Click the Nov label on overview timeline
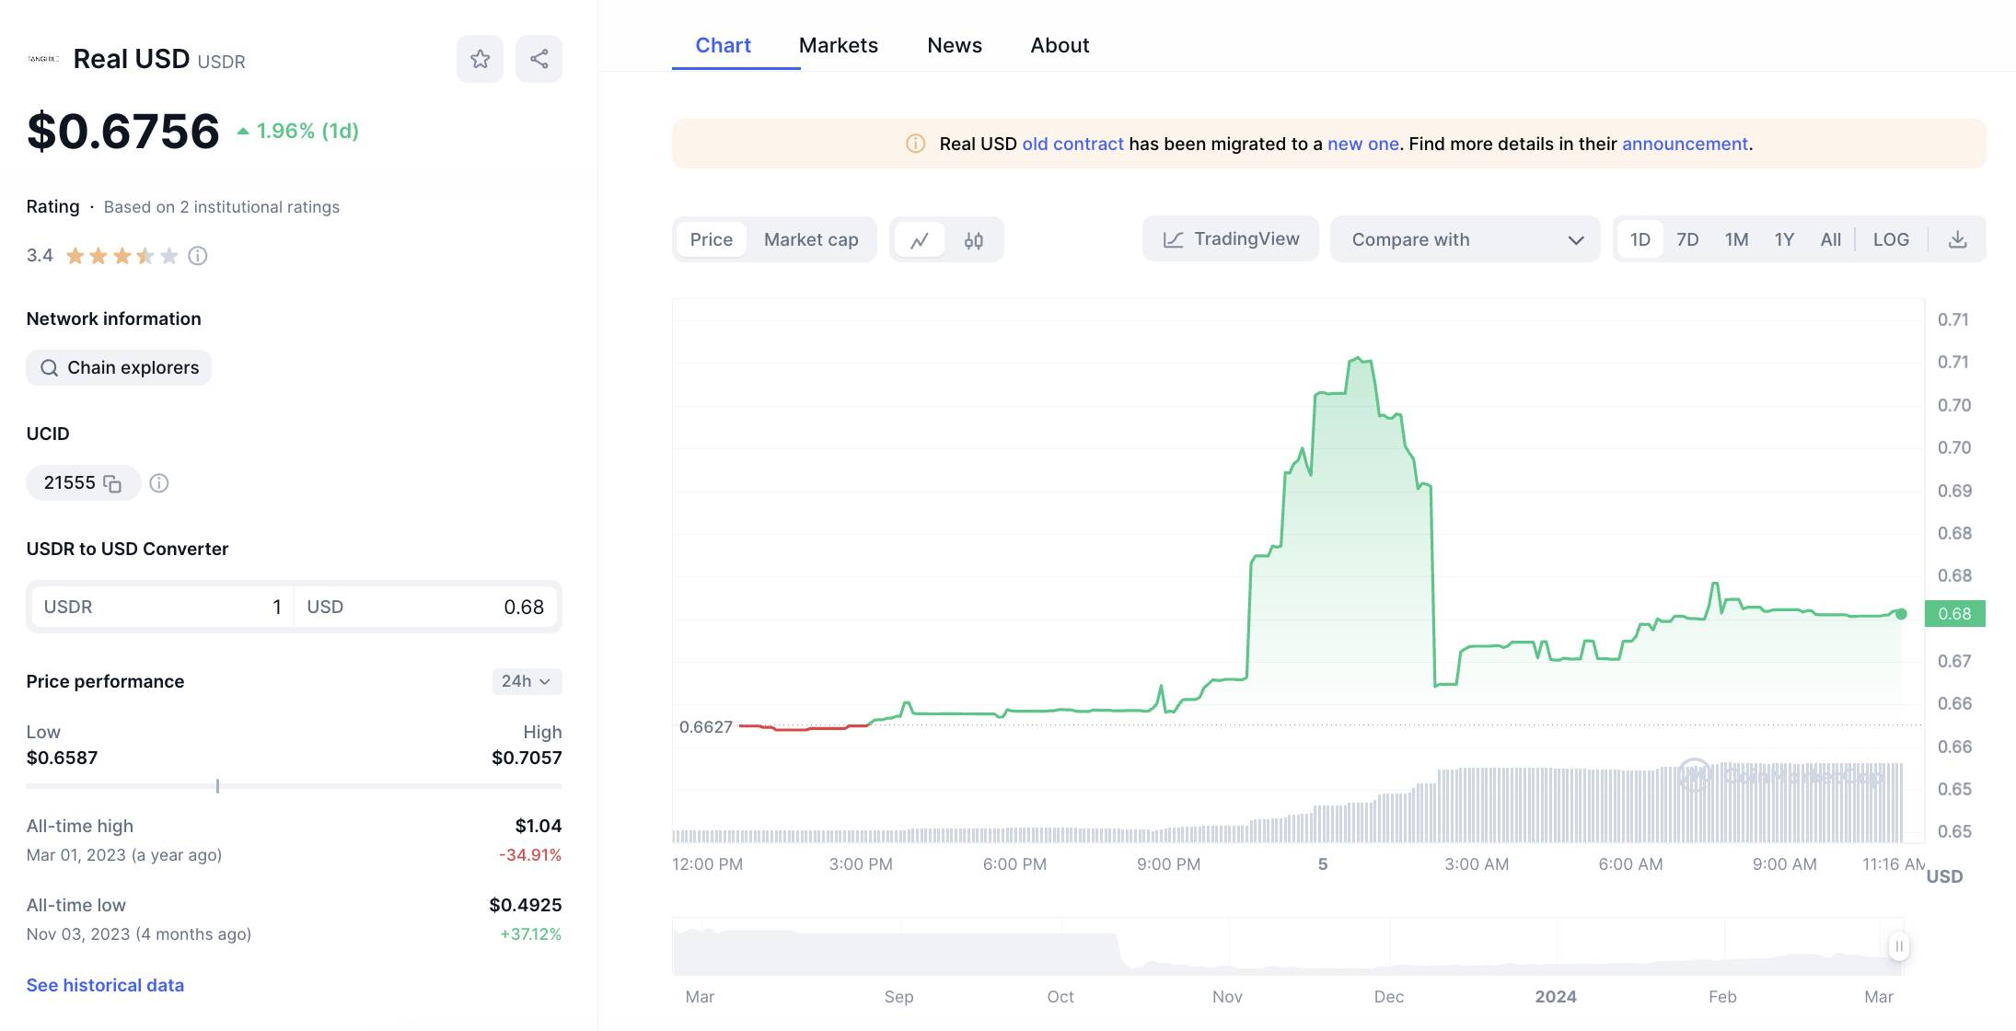 (1227, 997)
